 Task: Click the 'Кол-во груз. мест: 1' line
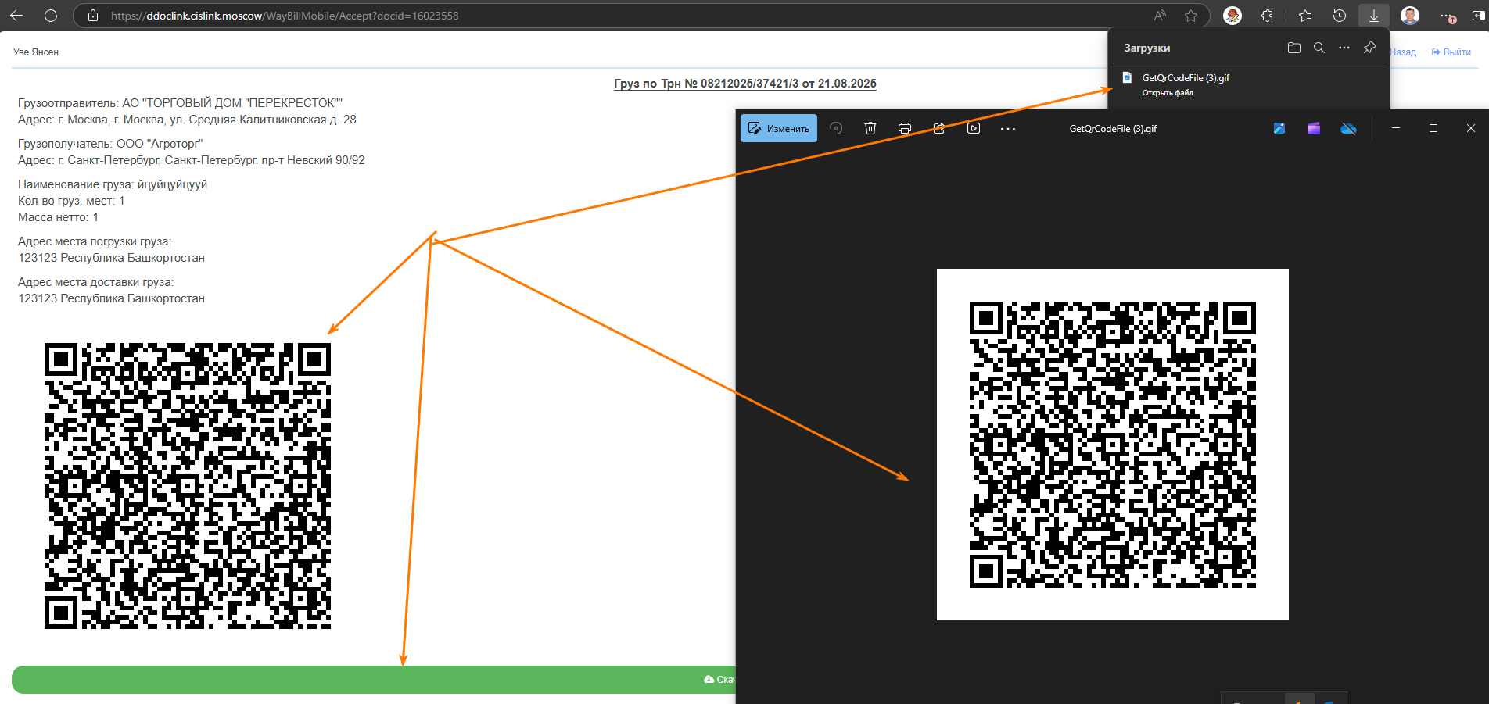[71, 201]
